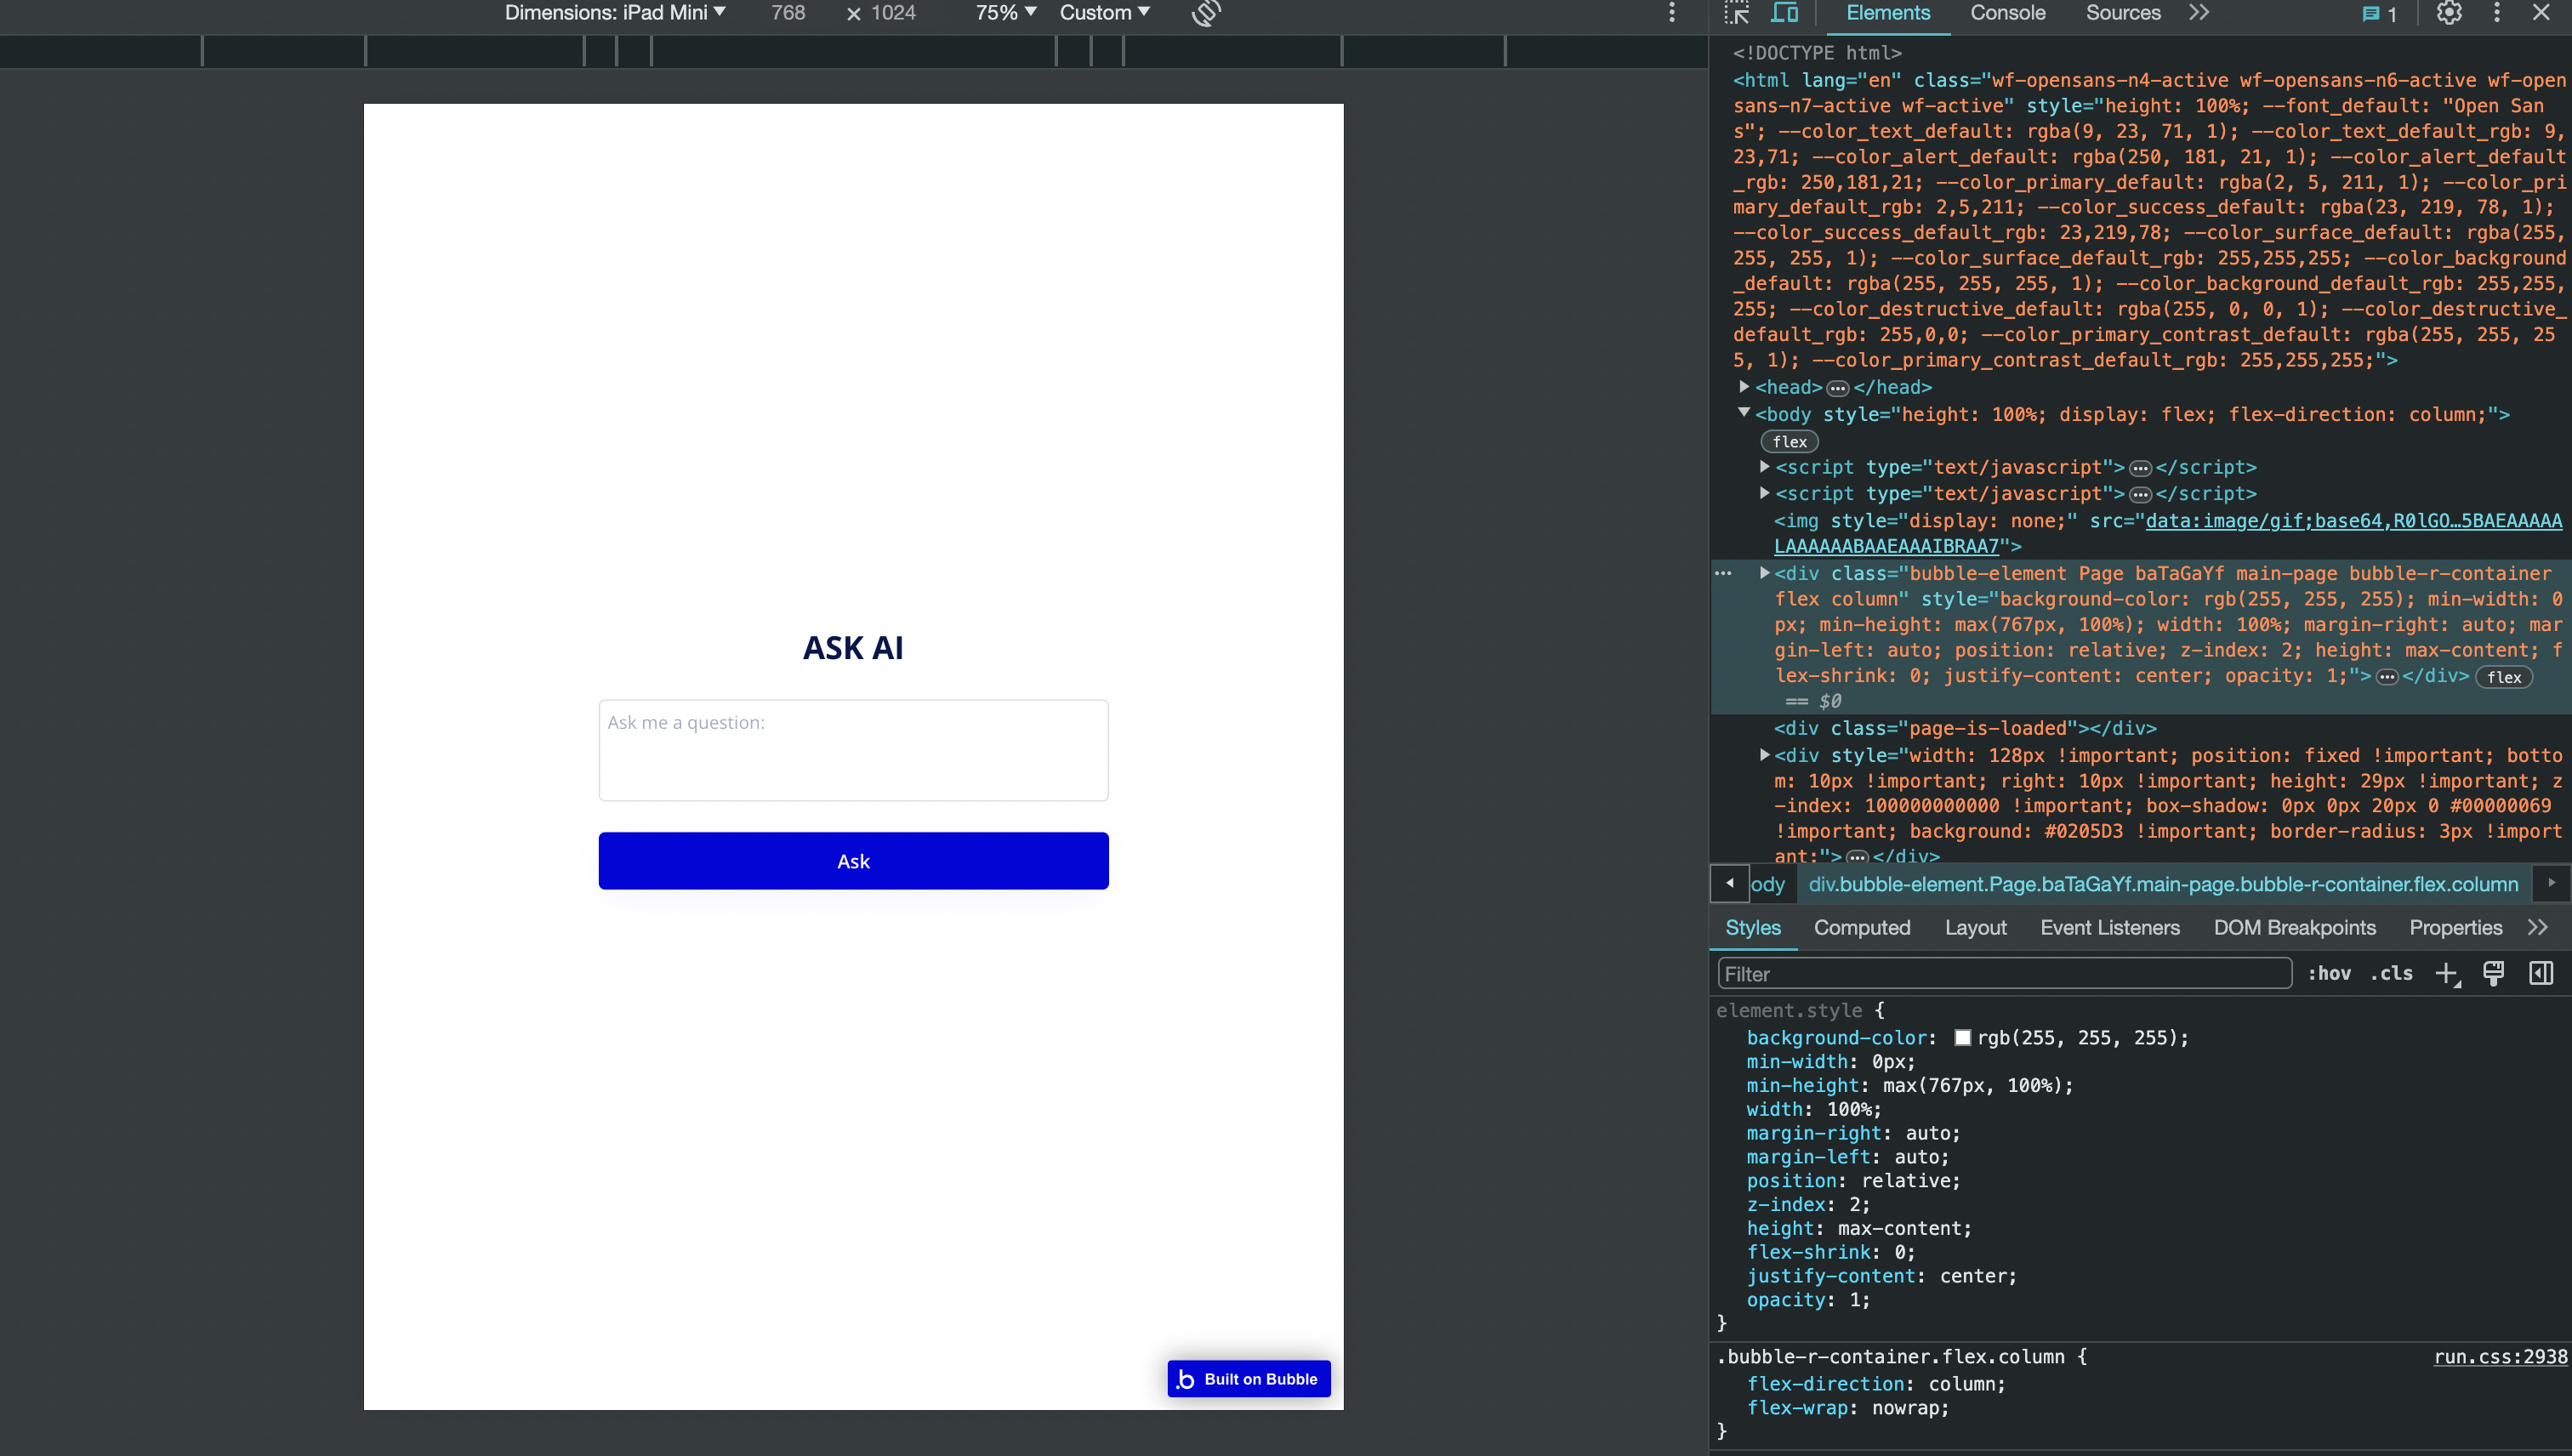Open selected node actions ellipsis
This screenshot has height=1456, width=2572.
pyautogui.click(x=1723, y=573)
